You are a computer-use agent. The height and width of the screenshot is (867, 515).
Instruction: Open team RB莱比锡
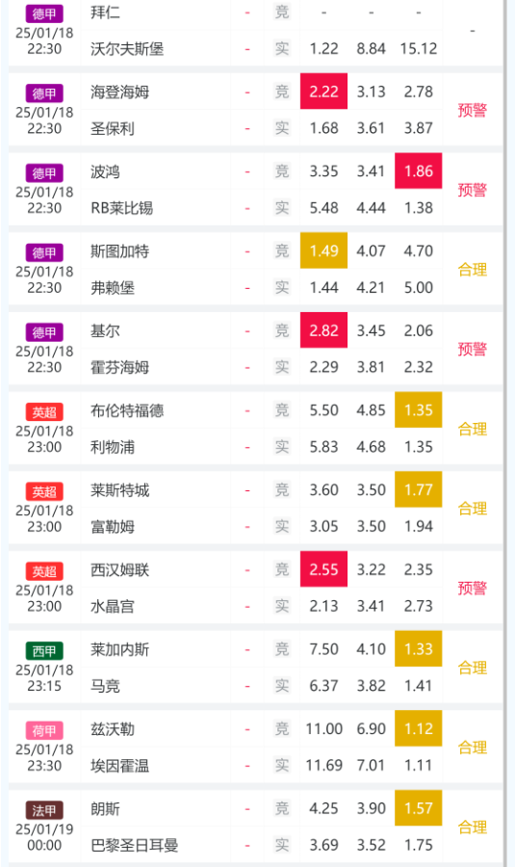point(121,208)
